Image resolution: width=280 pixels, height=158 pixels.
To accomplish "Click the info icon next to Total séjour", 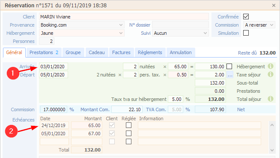I will click(271, 99).
